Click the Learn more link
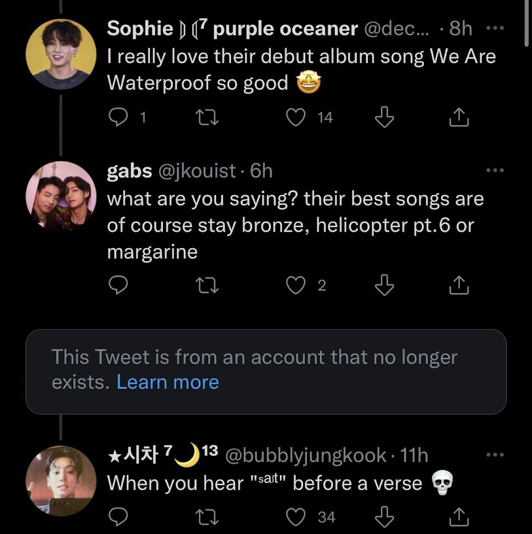 [x=168, y=382]
